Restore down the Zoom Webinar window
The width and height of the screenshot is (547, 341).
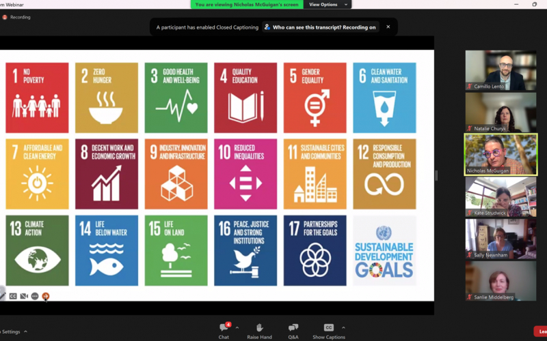click(x=535, y=4)
